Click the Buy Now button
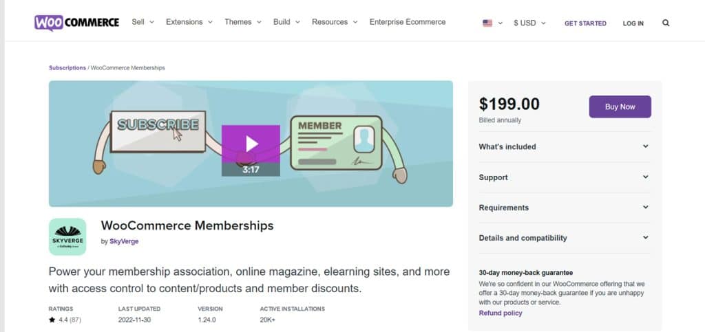The height and width of the screenshot is (332, 705). pos(620,107)
